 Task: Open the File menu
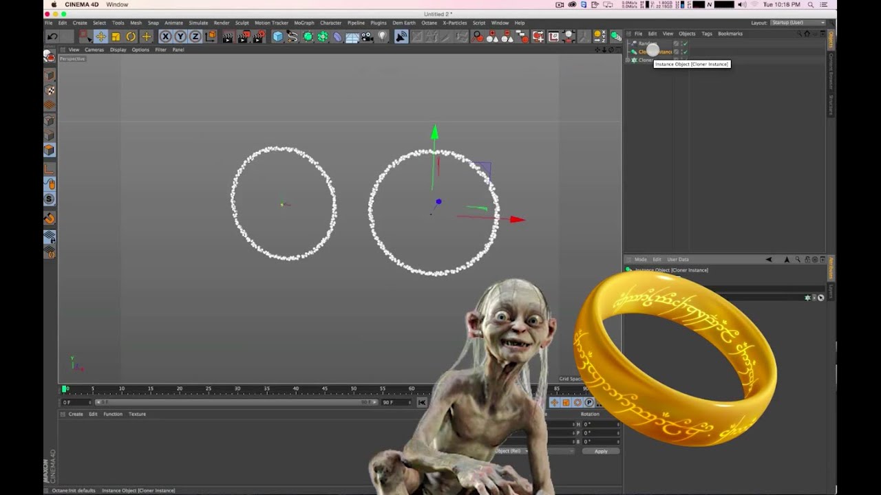tap(49, 23)
